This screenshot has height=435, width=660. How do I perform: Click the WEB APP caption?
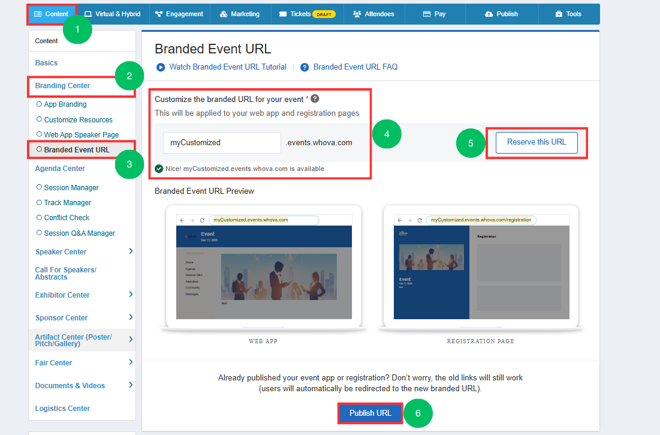point(263,341)
